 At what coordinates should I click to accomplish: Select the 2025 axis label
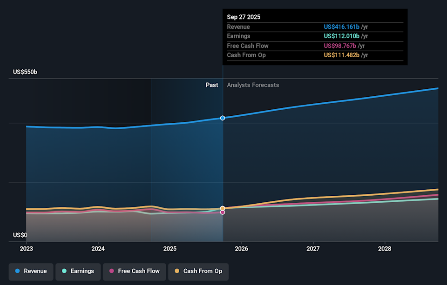(170, 249)
